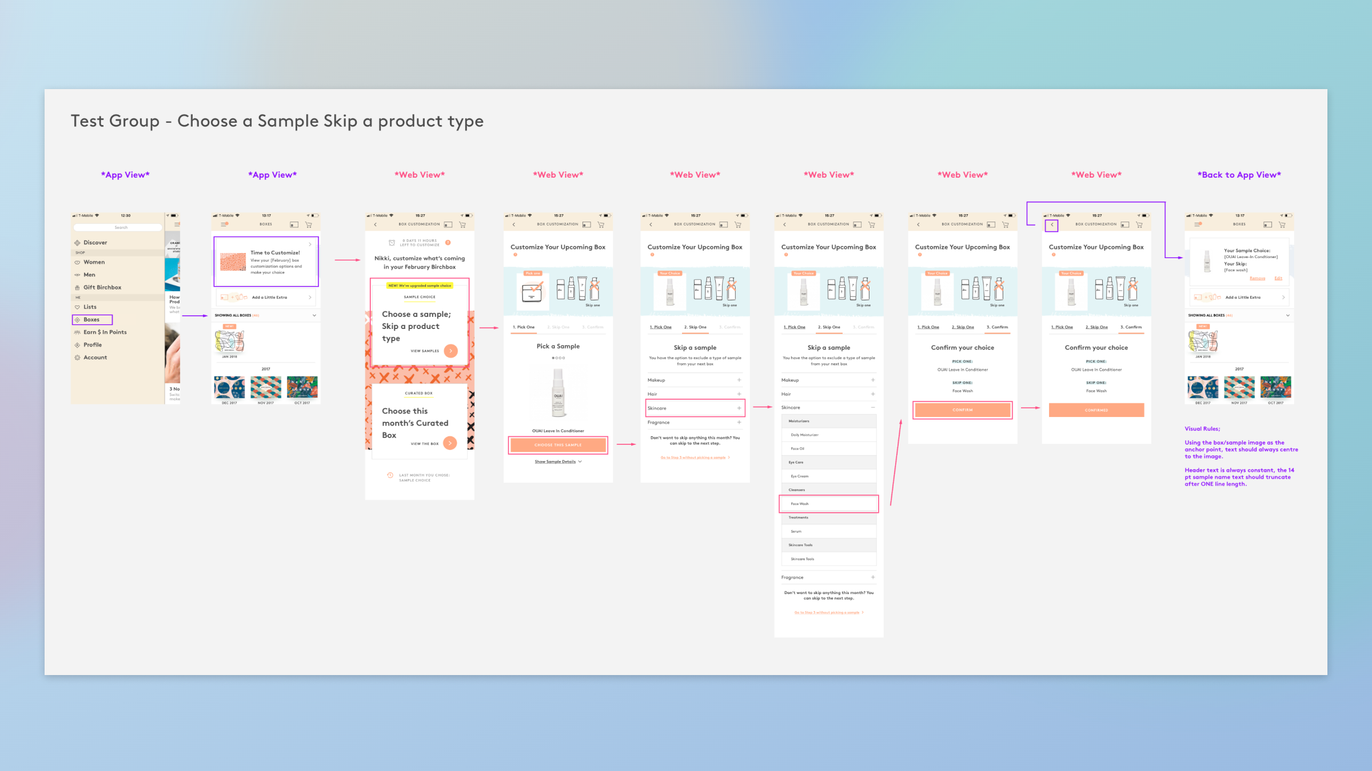The image size is (1372, 771).
Task: Click the Remove link under Your Skip
Action: 1257,278
